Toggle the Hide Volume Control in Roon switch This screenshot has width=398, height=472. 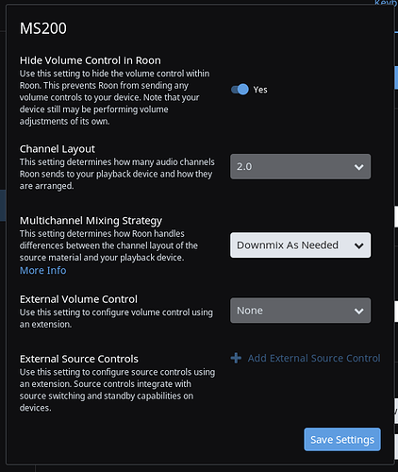tap(240, 90)
